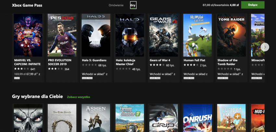The height and width of the screenshot is (132, 276).
Task: Select the Gry tab
Action: (133, 5)
